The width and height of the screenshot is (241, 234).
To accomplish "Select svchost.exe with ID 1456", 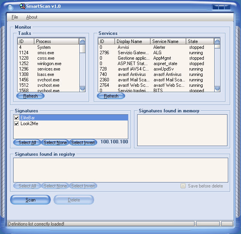I will [48, 80].
